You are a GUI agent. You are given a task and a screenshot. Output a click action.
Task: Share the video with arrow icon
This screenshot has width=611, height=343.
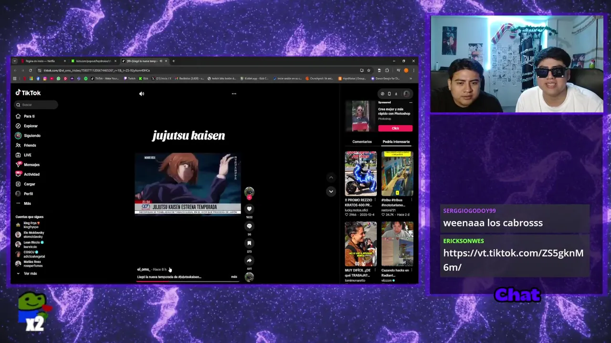click(x=249, y=260)
